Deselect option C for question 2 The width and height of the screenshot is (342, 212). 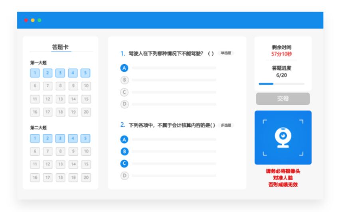[x=125, y=163]
